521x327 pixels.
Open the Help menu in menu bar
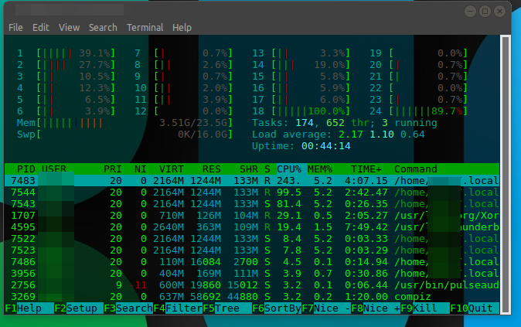(182, 27)
